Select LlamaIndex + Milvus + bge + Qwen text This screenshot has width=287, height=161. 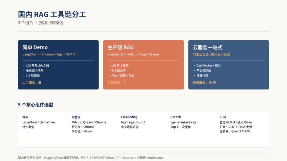pyautogui.click(x=133, y=54)
